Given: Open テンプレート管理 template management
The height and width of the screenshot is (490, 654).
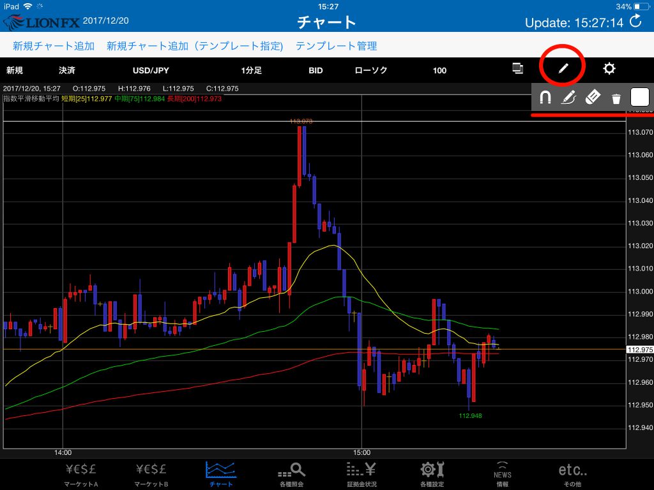Looking at the screenshot, I should (336, 46).
